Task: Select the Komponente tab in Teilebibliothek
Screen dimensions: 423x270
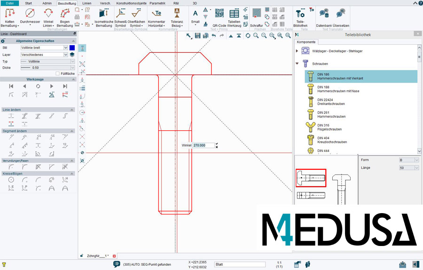Action: (x=306, y=42)
